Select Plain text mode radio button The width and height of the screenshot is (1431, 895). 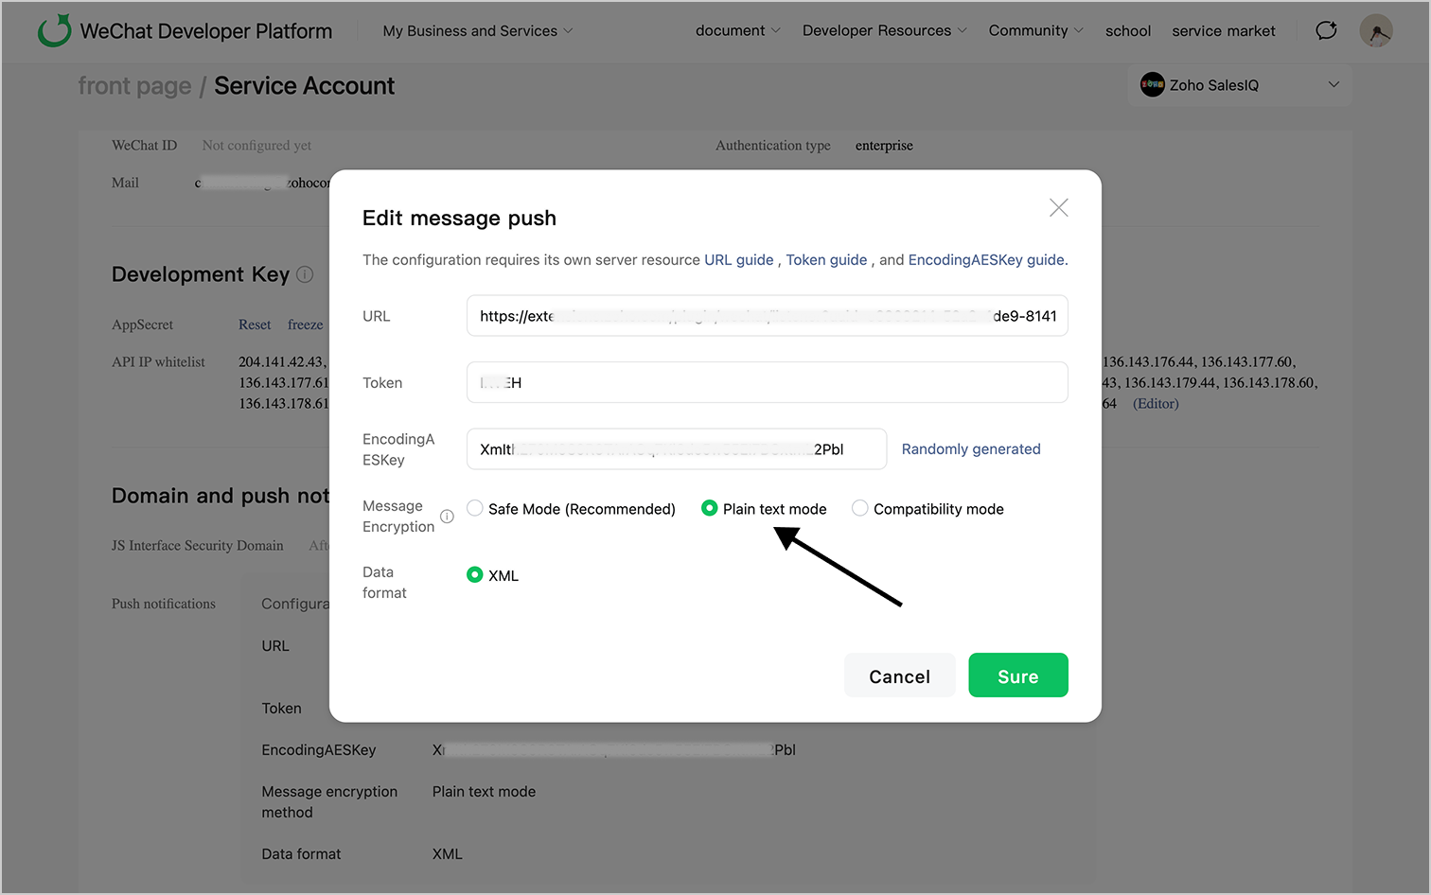pos(709,509)
